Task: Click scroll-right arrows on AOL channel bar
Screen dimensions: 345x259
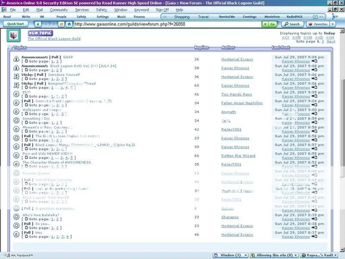Action: [x=321, y=17]
